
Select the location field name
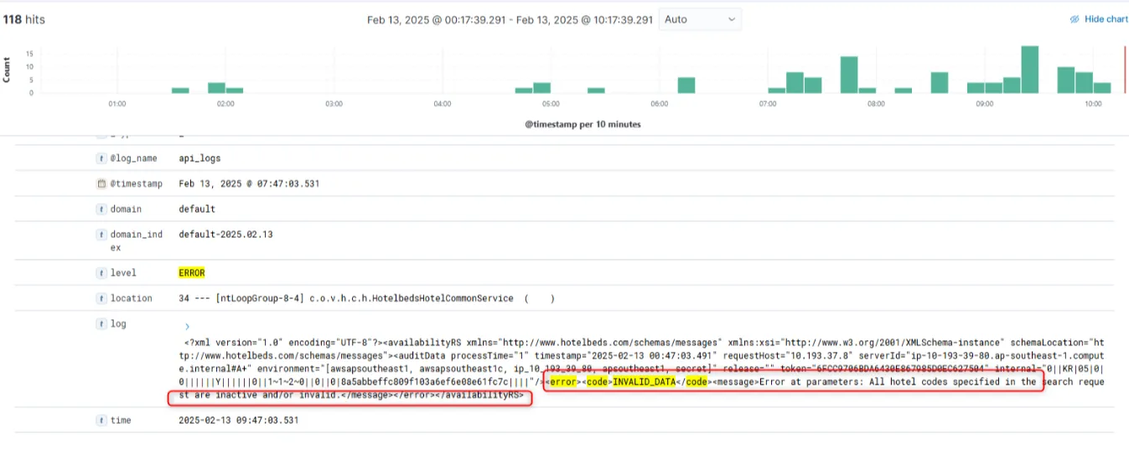pos(132,298)
